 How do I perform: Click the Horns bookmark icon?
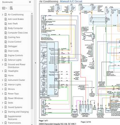coord(6,76)
